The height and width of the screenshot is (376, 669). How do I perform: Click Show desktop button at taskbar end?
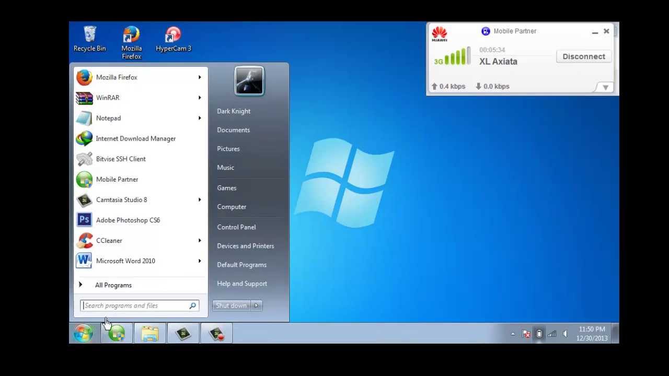(615, 333)
